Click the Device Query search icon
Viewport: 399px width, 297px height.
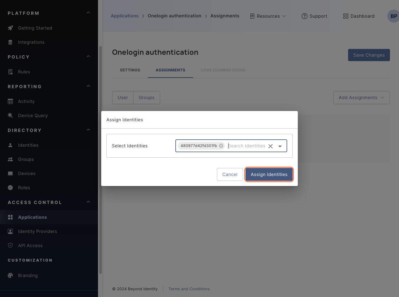[10, 116]
